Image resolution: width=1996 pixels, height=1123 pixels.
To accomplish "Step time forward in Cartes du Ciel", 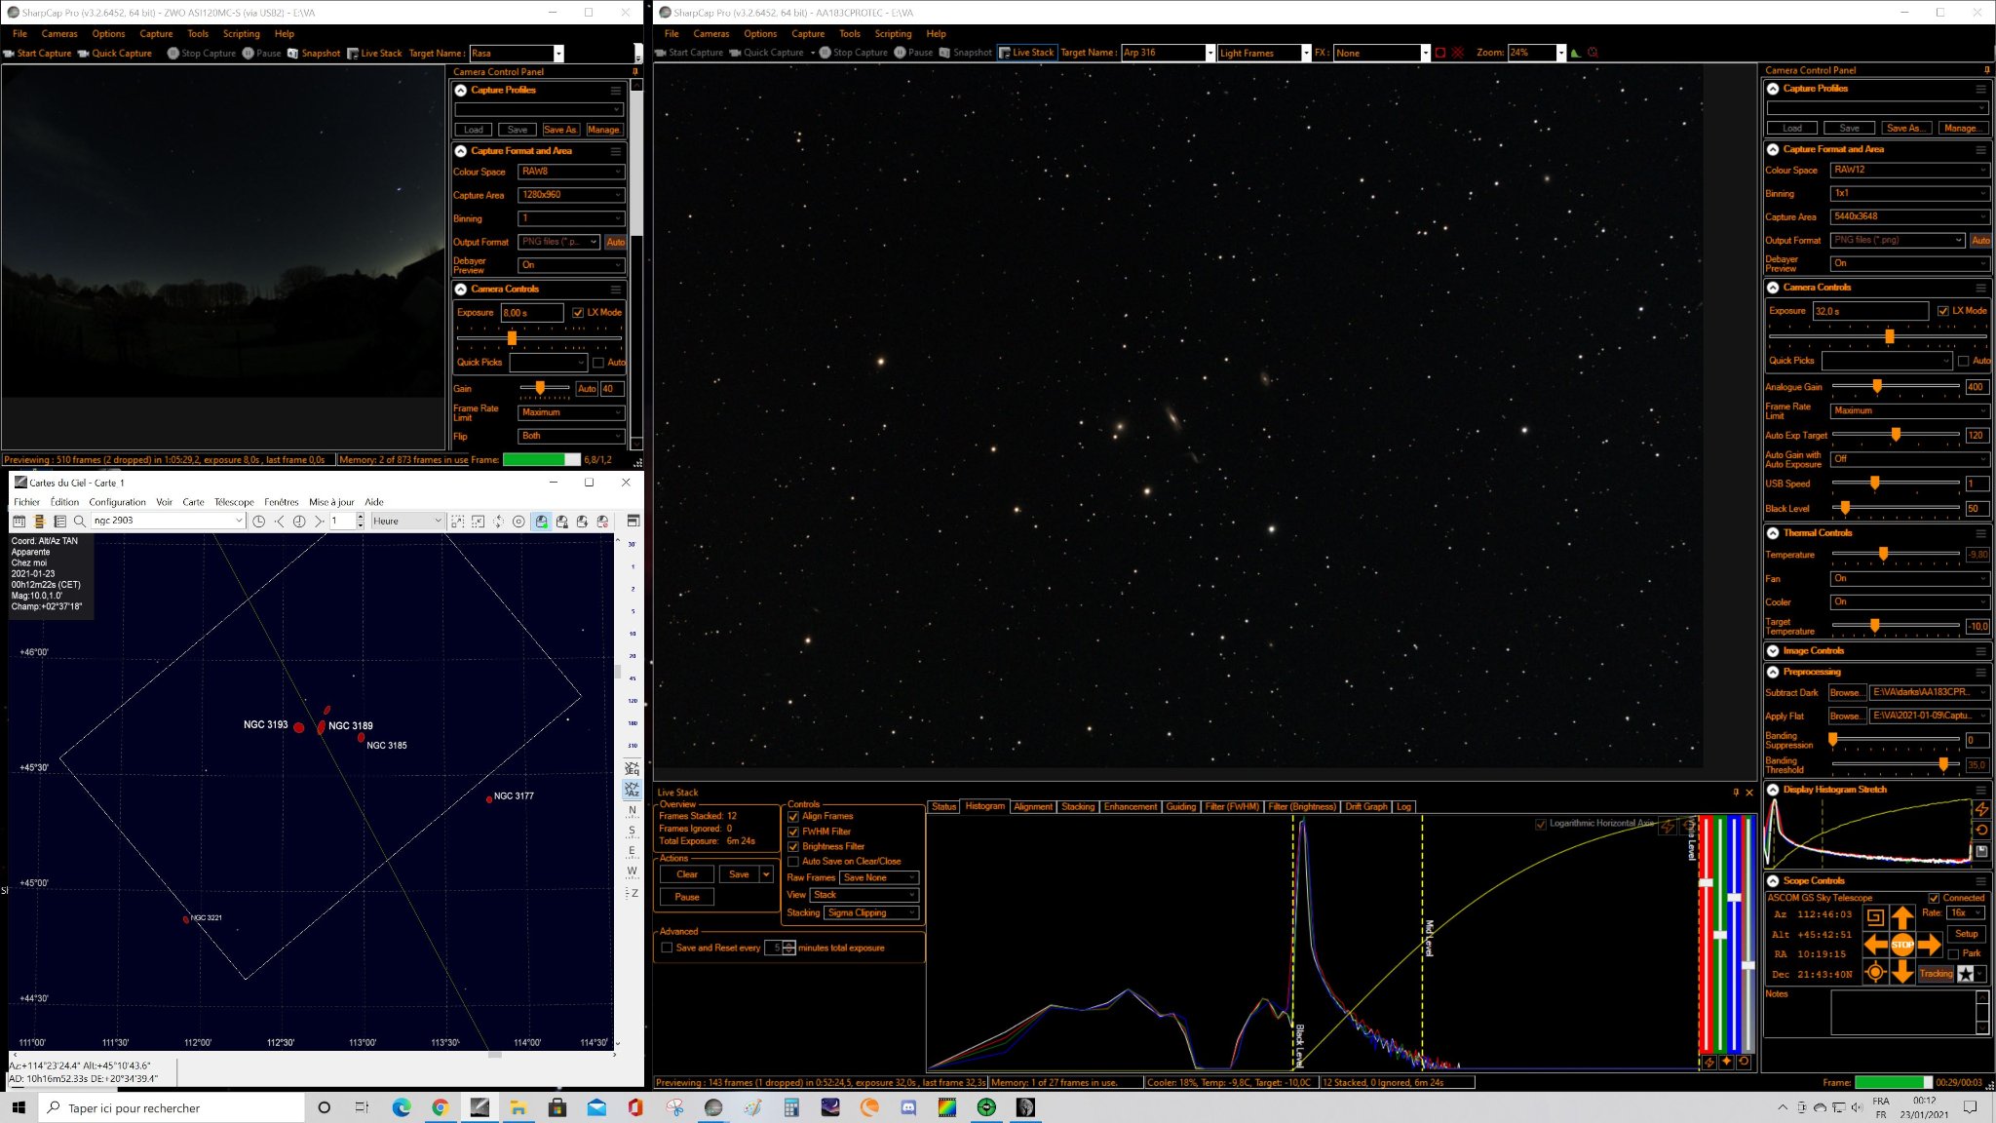I will (x=319, y=522).
